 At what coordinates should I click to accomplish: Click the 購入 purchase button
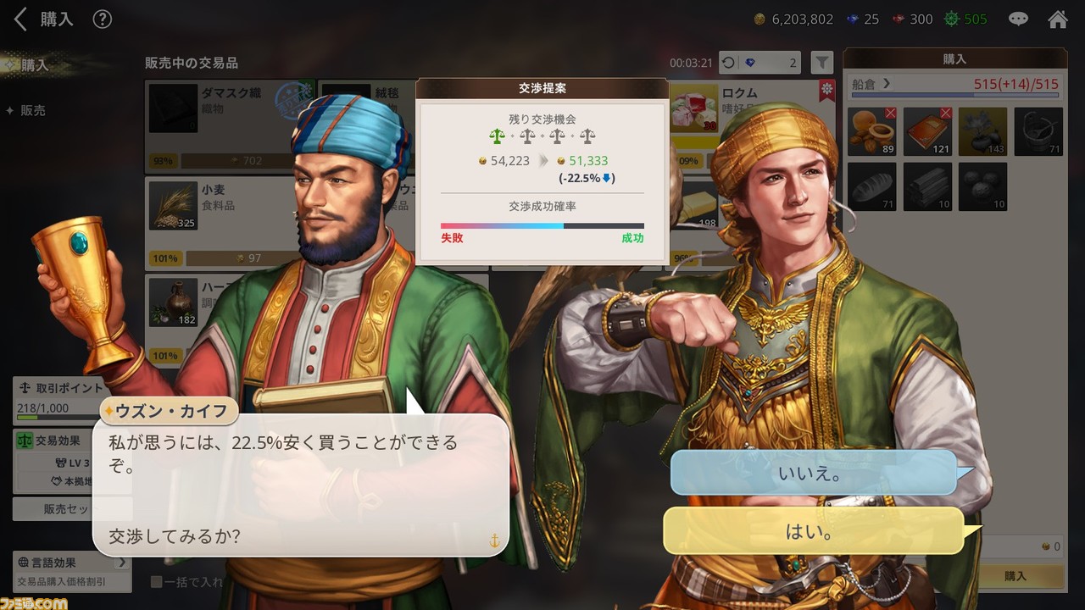1015,576
